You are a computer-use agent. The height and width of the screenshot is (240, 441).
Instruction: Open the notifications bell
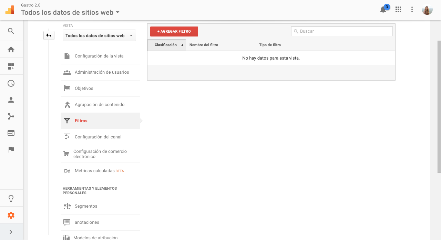[383, 10]
